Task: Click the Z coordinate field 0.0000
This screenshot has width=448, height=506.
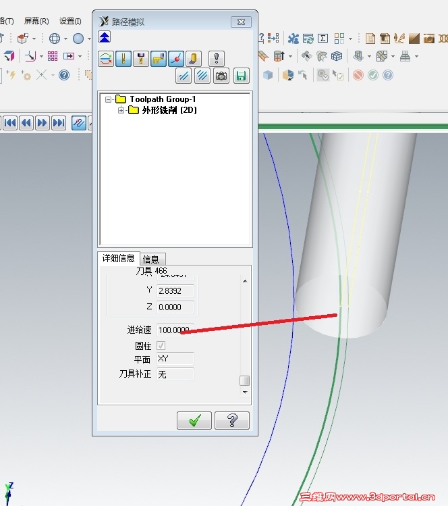Action: 175,307
